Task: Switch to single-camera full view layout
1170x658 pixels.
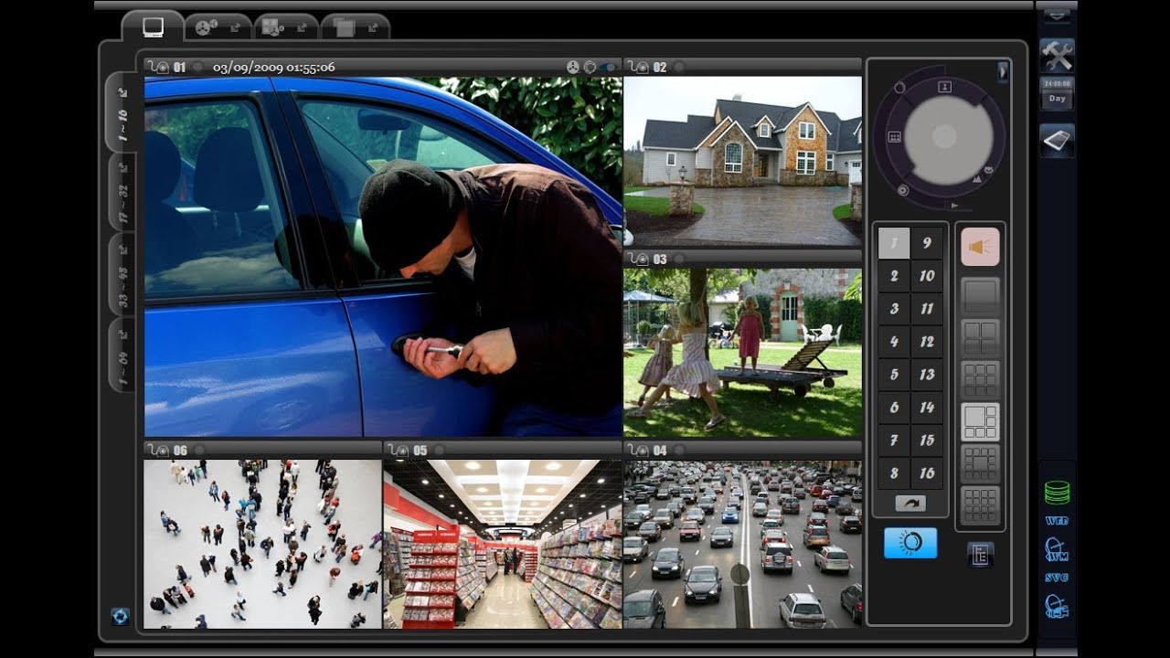Action: [x=980, y=295]
